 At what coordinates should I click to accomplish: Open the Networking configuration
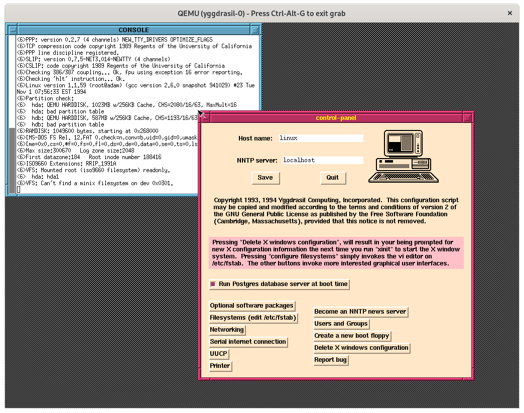coord(227,330)
